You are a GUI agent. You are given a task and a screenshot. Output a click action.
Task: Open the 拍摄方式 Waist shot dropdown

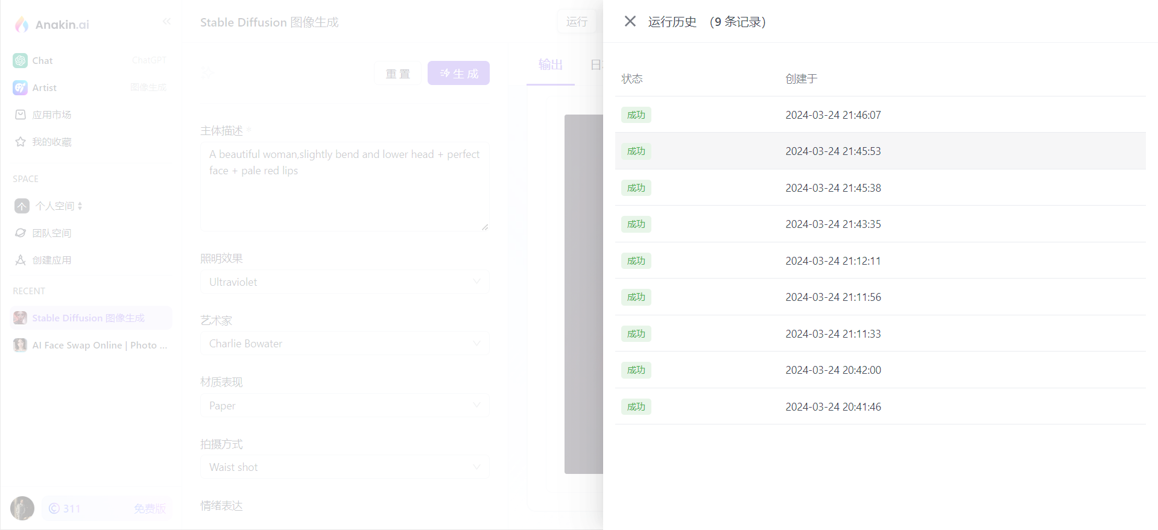(x=344, y=467)
